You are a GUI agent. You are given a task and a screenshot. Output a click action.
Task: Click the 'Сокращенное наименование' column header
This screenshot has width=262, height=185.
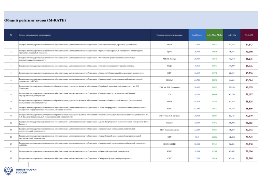[170, 35]
